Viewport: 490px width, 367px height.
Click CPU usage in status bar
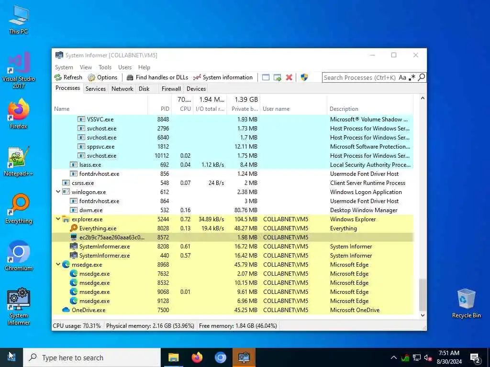[77, 326]
